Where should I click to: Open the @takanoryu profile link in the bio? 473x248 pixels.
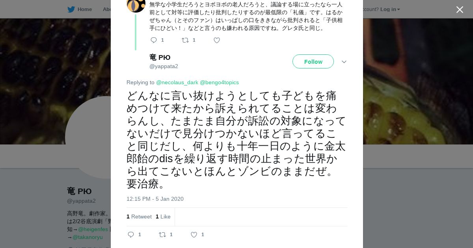point(88,237)
